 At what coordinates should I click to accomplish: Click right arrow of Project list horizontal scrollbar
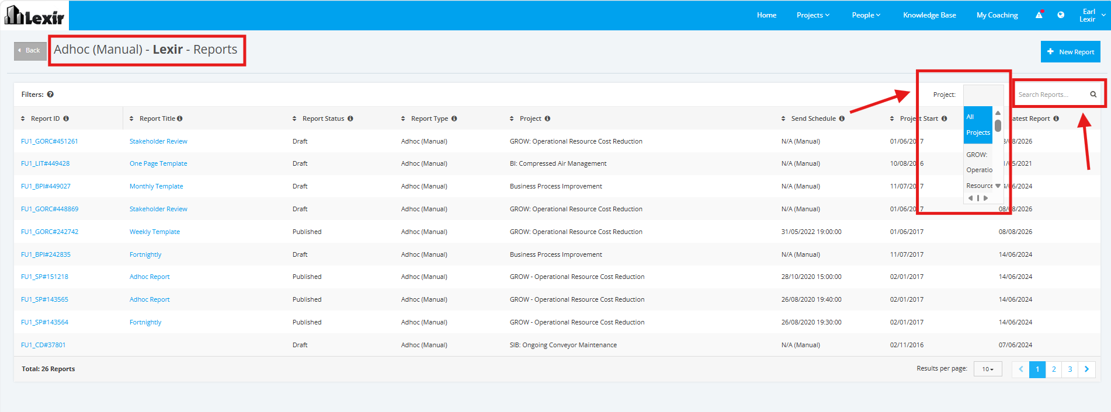tap(985, 198)
